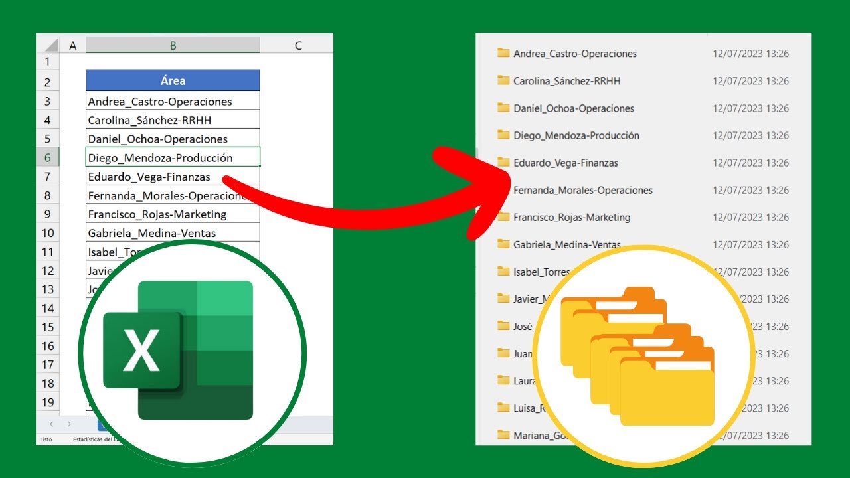Open folder name Francisco_Rojas-Marketing in file list
Viewport: 850px width, 478px height.
point(572,217)
